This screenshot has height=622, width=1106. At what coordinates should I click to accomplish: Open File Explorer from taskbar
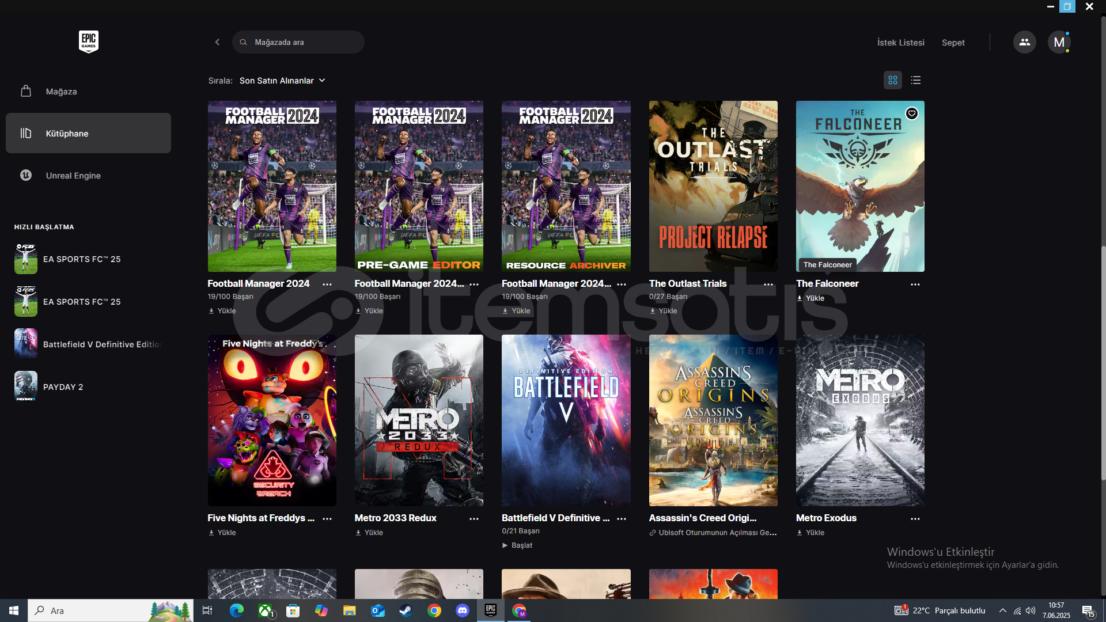(x=350, y=610)
